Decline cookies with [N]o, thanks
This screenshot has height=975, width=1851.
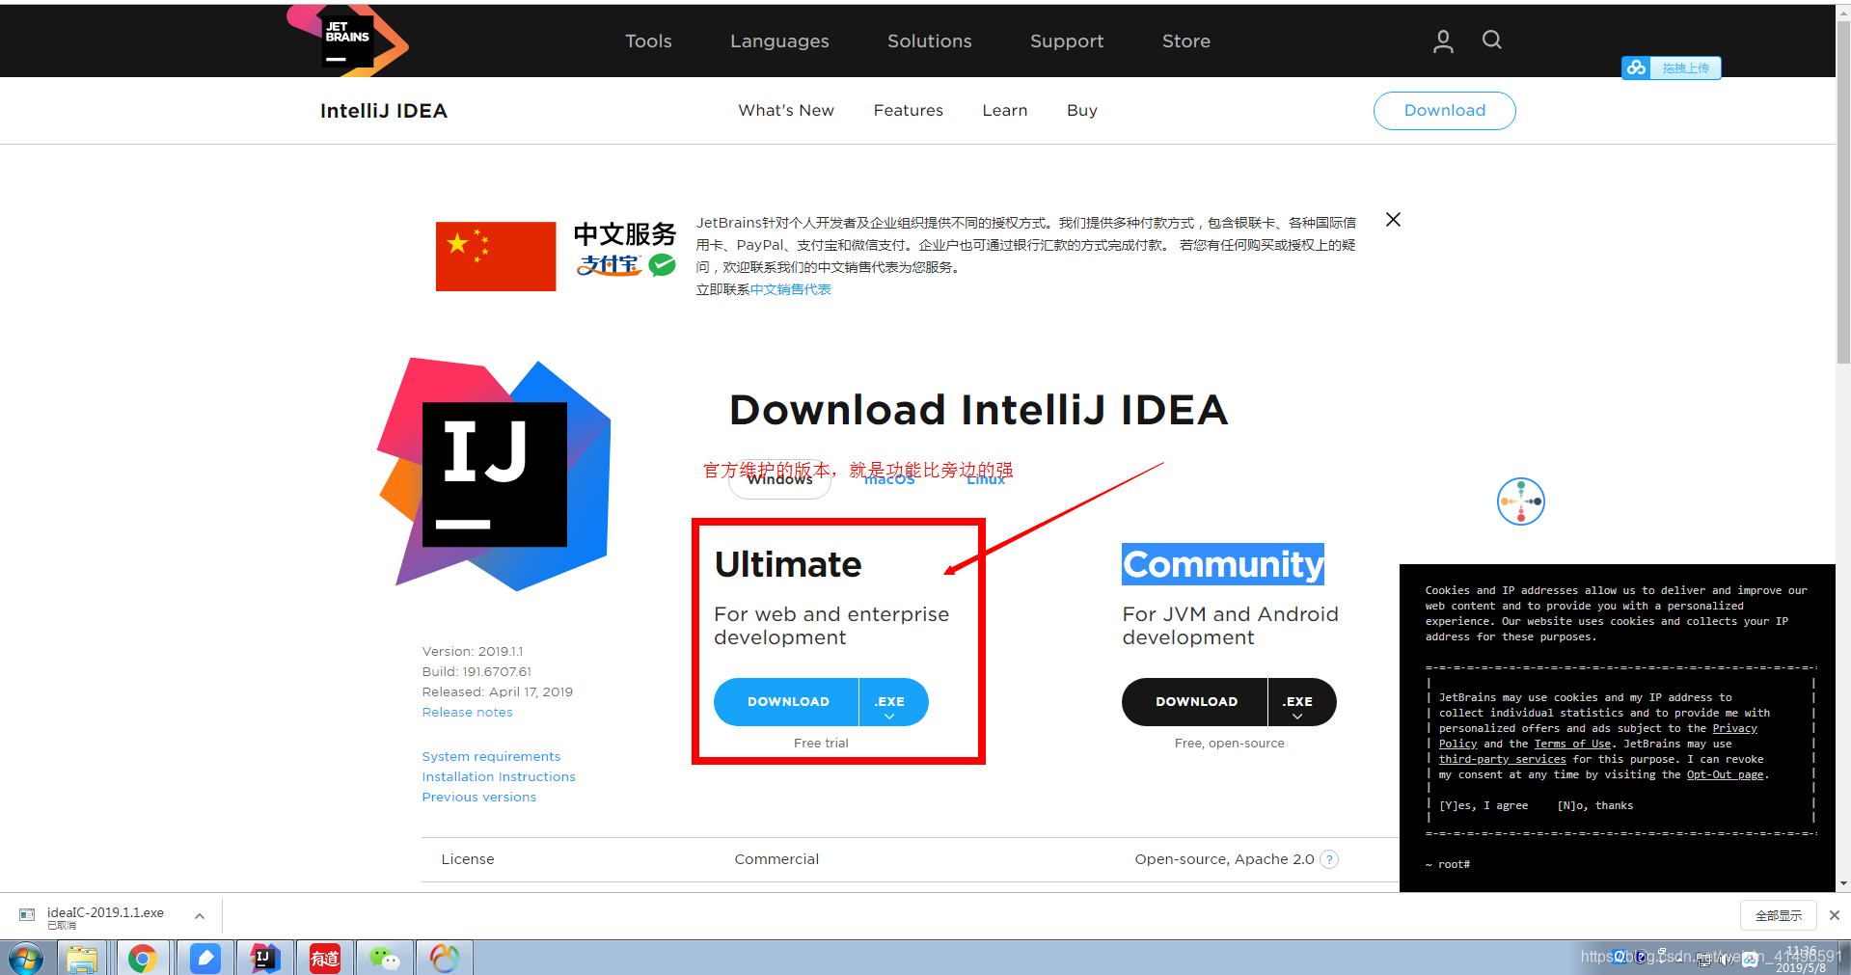pos(1595,805)
